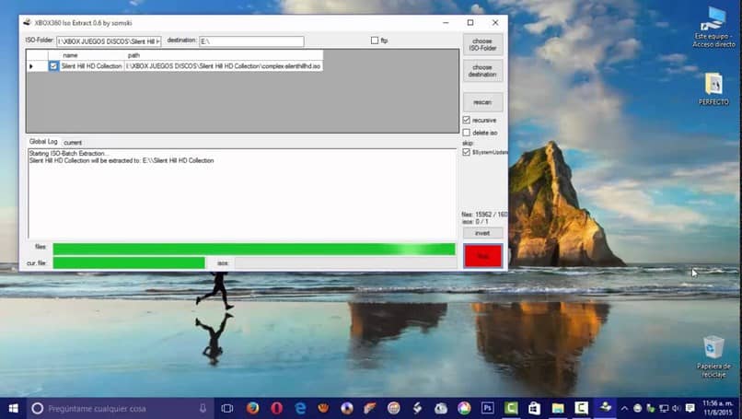Open the network icon in system tray

(x=664, y=408)
